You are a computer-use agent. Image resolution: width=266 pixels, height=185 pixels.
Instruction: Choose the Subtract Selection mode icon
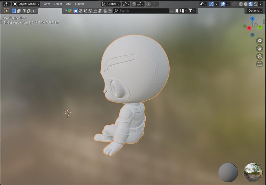(x=23, y=11)
